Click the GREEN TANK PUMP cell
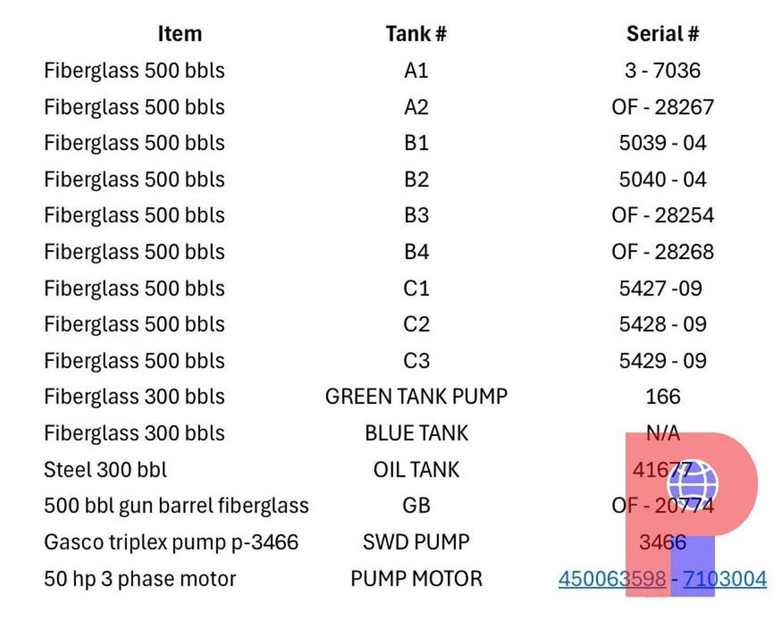 416,397
